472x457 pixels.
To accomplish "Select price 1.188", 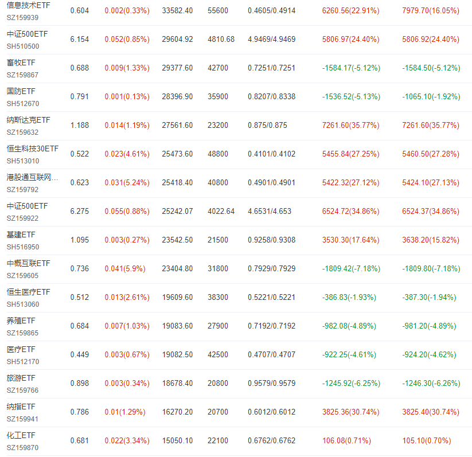I will 80,125.
